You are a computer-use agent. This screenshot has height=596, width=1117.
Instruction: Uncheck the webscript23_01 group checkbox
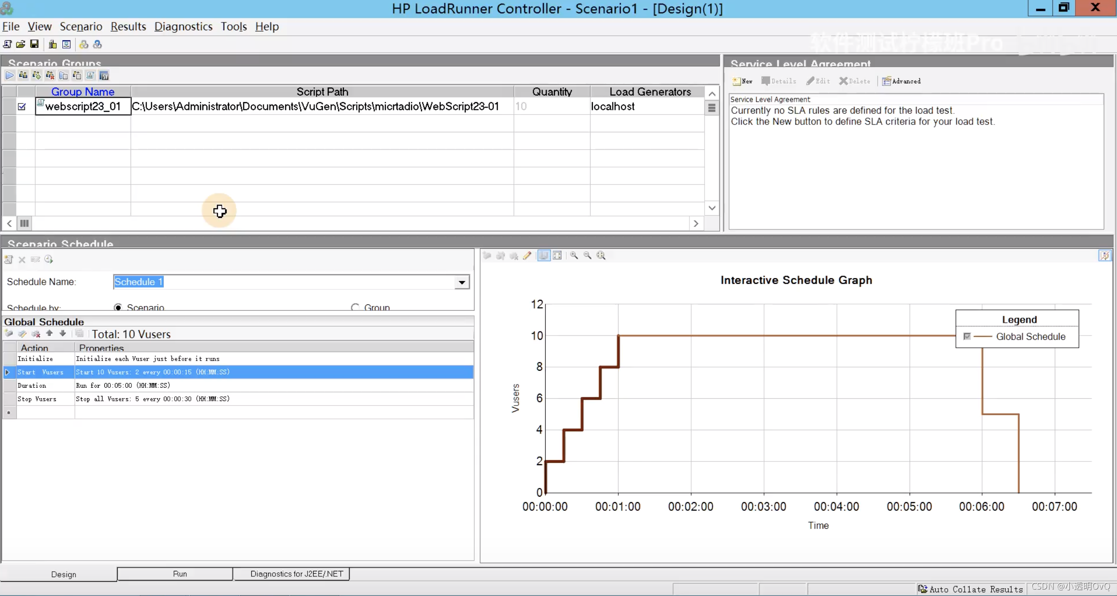click(22, 106)
